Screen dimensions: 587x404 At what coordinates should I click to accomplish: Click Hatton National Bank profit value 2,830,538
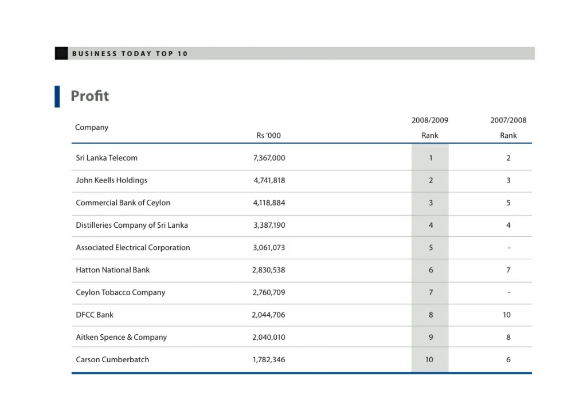click(x=268, y=270)
